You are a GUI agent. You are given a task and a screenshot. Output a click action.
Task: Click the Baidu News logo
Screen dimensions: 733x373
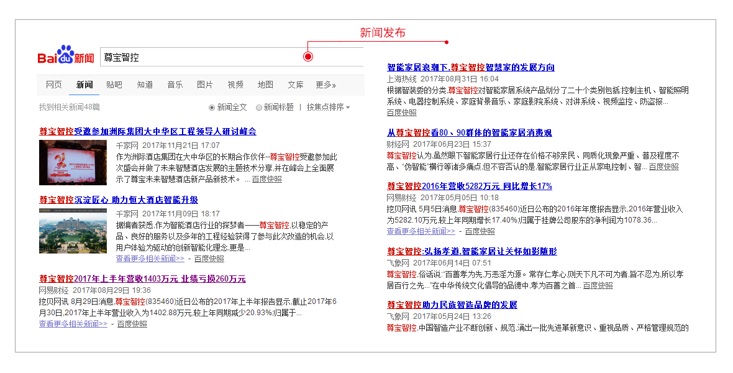pyautogui.click(x=66, y=55)
